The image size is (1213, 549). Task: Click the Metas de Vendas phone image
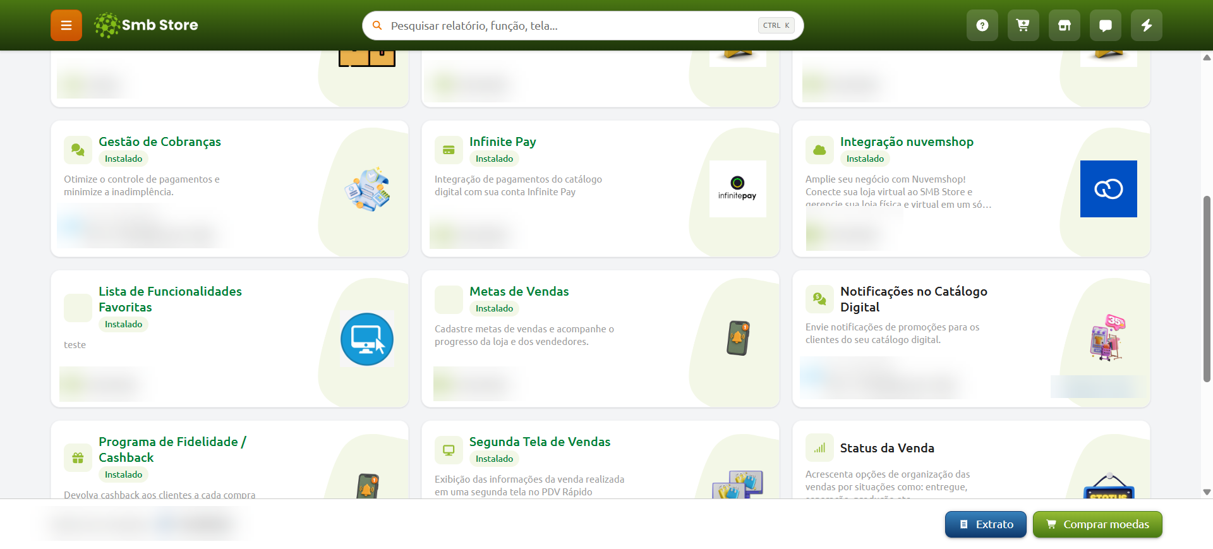738,338
